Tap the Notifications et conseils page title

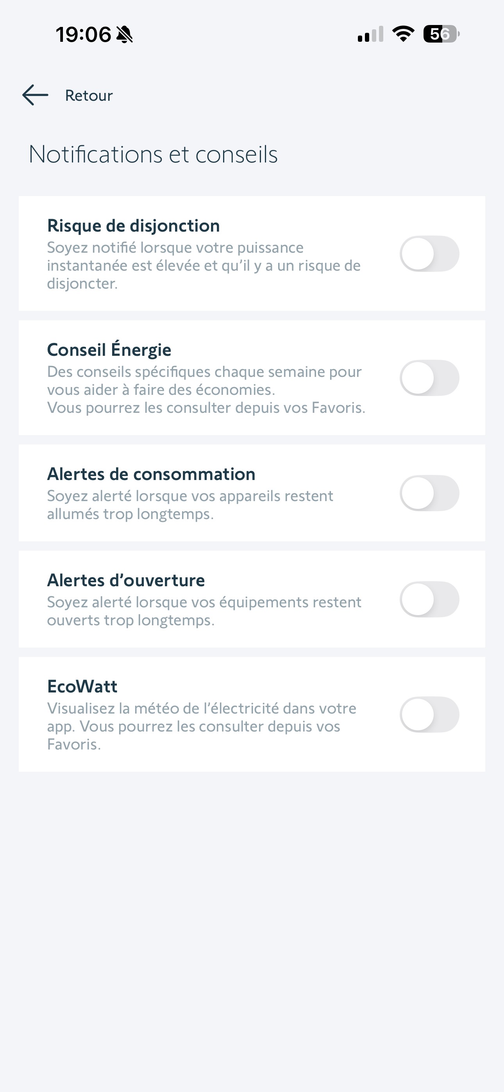click(x=153, y=154)
